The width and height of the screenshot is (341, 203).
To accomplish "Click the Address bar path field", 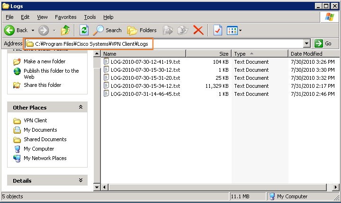I will click(x=164, y=44).
